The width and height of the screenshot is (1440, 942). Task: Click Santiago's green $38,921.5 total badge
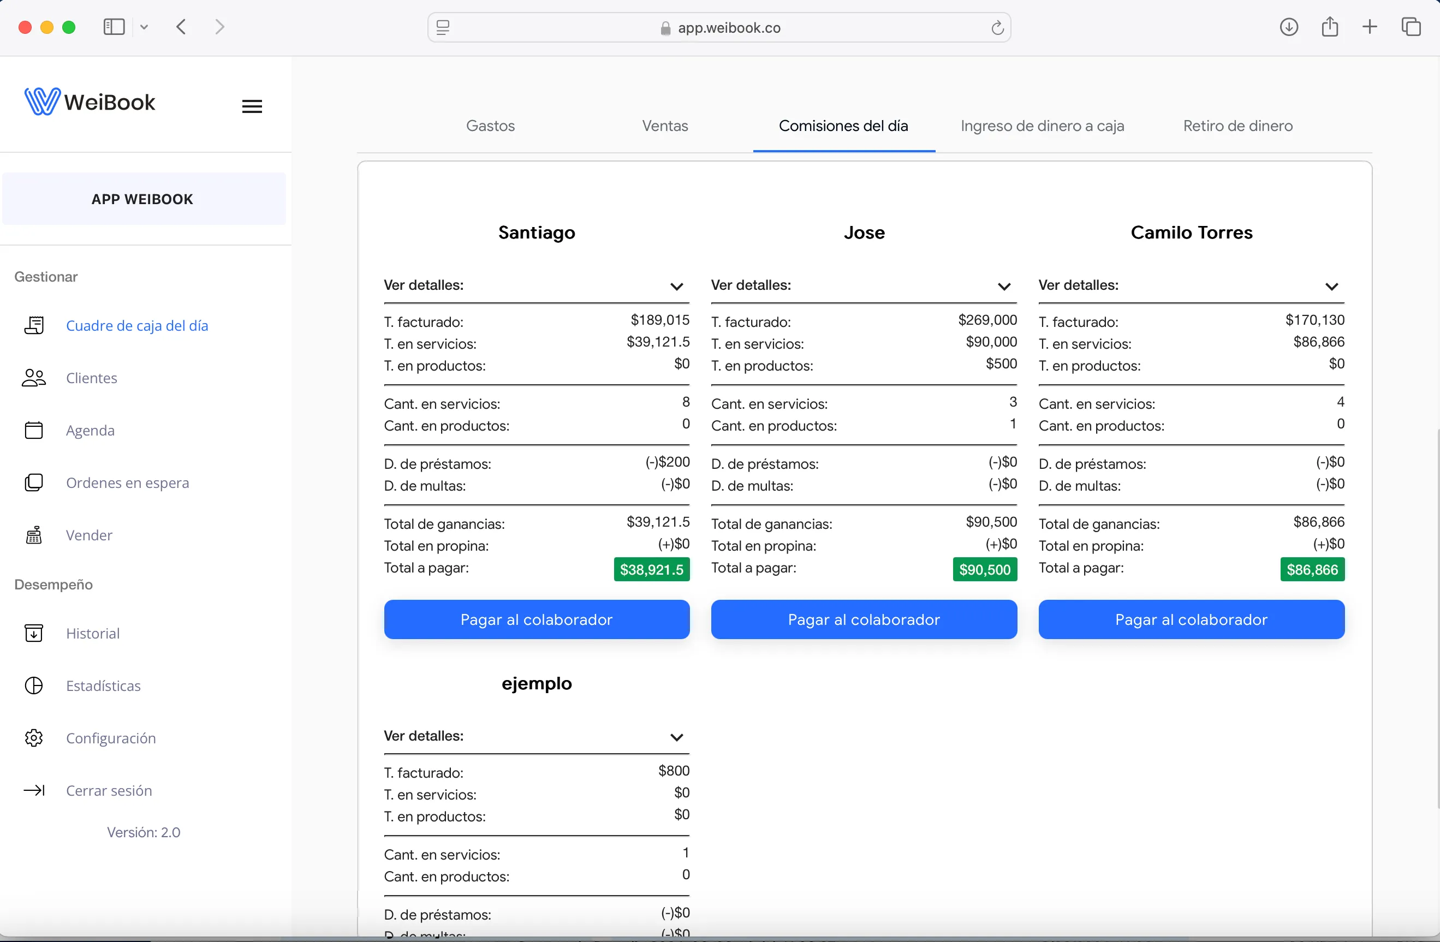[652, 569]
